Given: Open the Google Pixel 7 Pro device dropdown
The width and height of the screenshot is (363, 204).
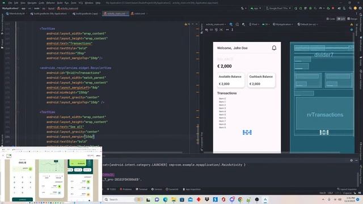Looking at the screenshot, I should tap(278, 8).
